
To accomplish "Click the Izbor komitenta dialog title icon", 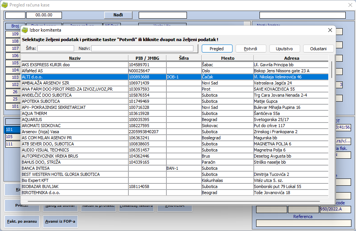I will point(25,30).
